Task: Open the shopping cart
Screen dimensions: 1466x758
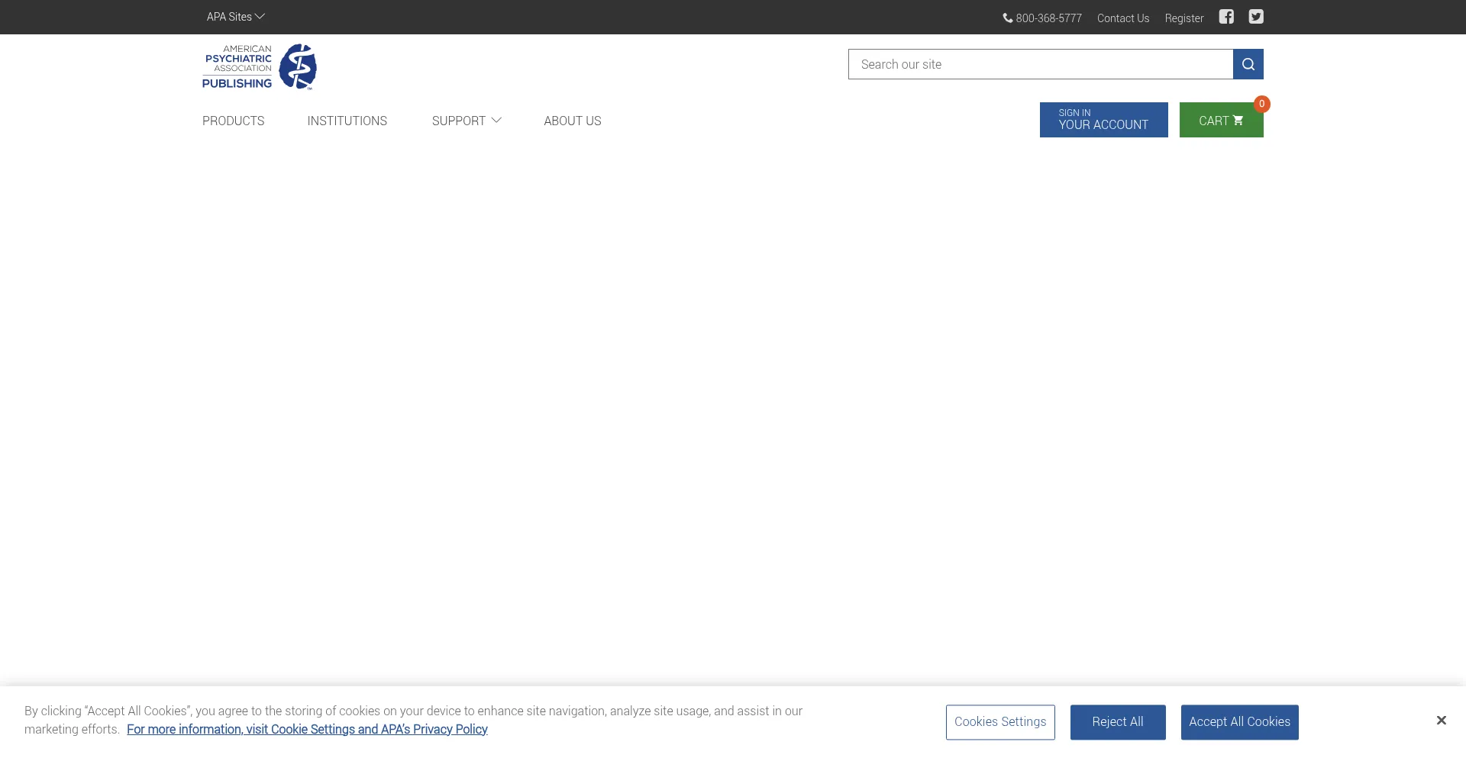Action: 1220,121
